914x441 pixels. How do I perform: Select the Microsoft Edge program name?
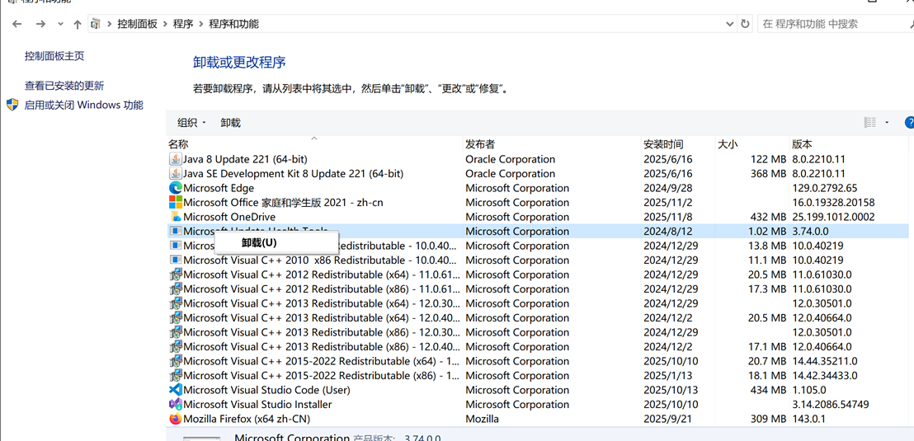pos(219,188)
